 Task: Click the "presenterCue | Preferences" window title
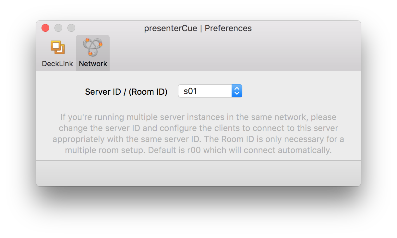198,28
